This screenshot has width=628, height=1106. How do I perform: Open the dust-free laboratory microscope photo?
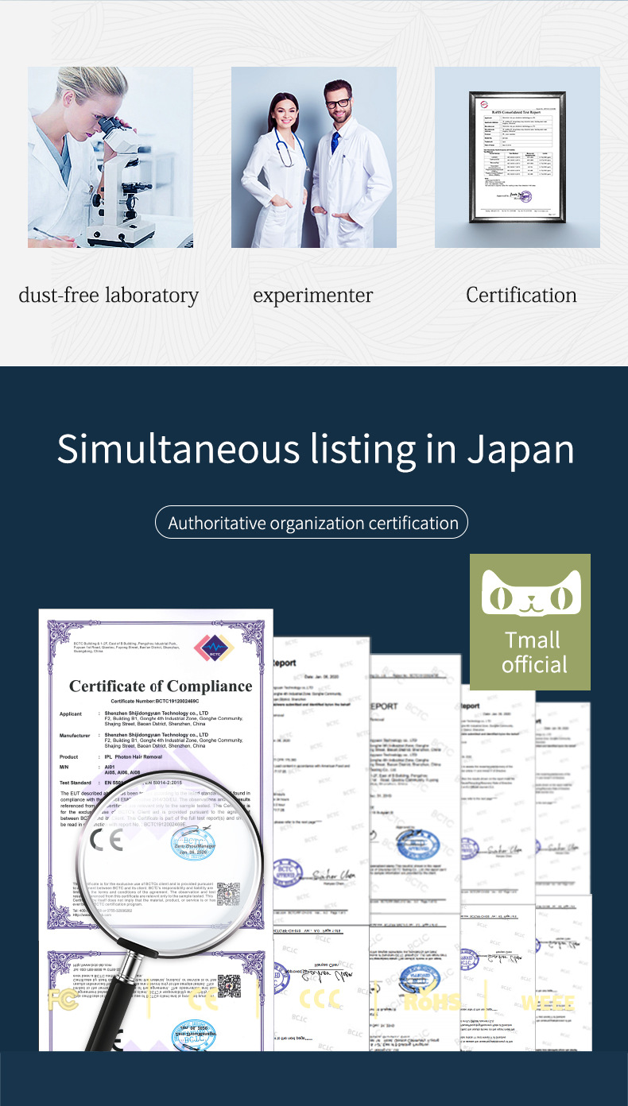coord(110,157)
